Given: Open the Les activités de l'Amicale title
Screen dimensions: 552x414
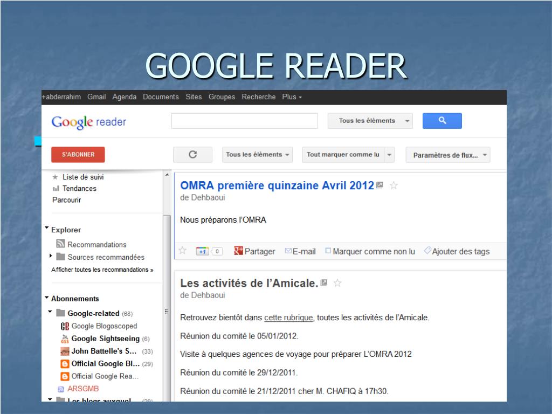Looking at the screenshot, I should (249, 283).
